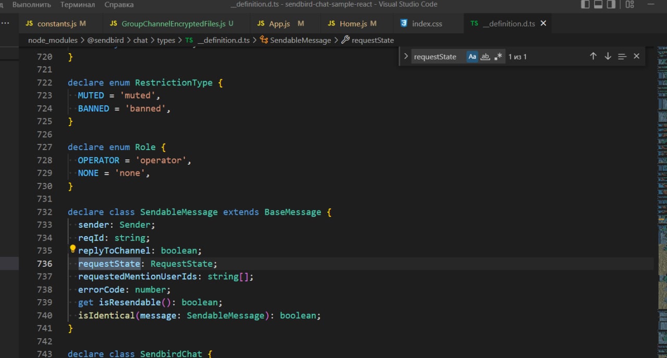Viewport: 667px width, 358px height.
Task: Click requestedMentionUserIds property
Action: tap(138, 277)
